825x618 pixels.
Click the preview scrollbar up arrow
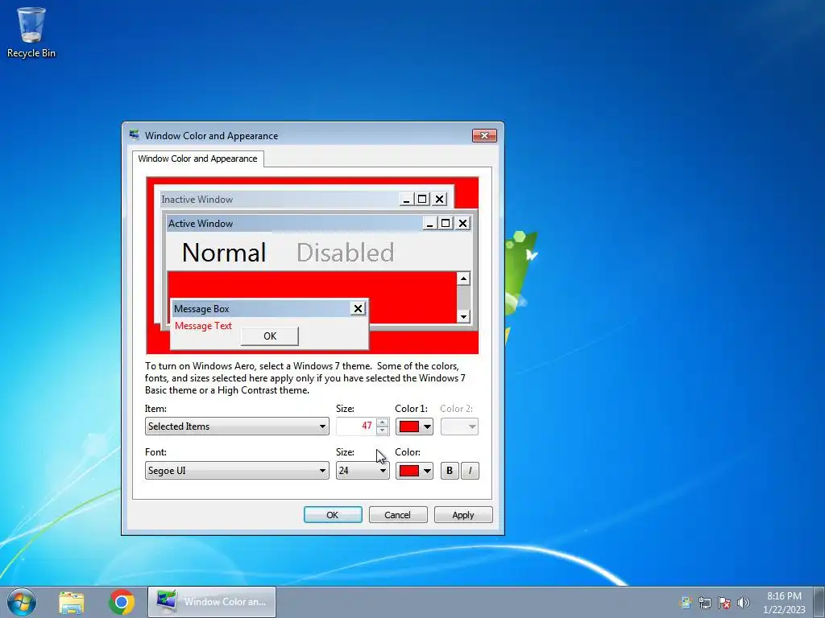[463, 278]
